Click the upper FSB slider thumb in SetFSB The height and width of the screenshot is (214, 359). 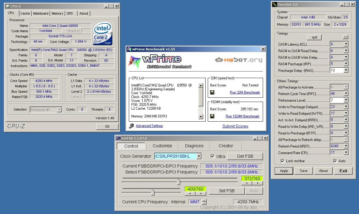coord(178,182)
